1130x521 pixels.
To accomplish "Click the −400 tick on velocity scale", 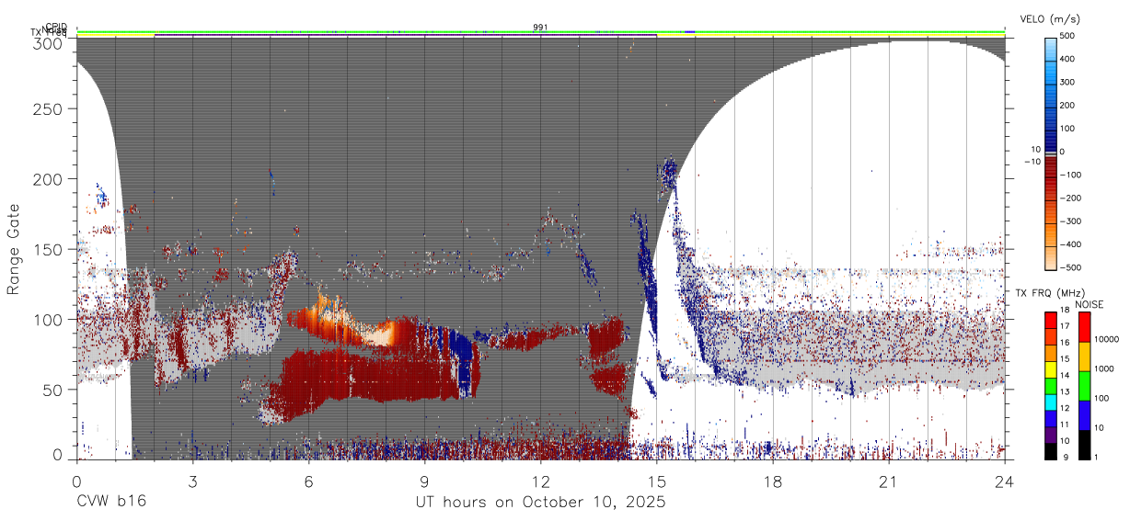I will 1073,244.
